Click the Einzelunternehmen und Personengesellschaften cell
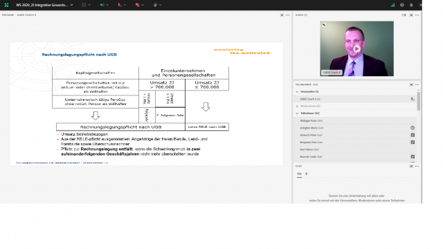443x249 pixels. (x=183, y=73)
